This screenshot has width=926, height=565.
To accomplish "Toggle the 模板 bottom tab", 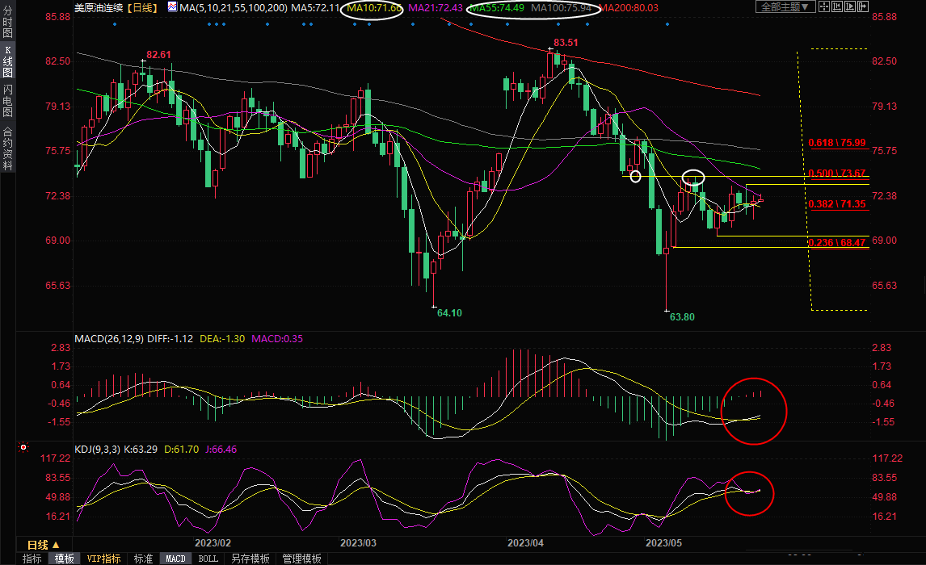I will (x=64, y=559).
